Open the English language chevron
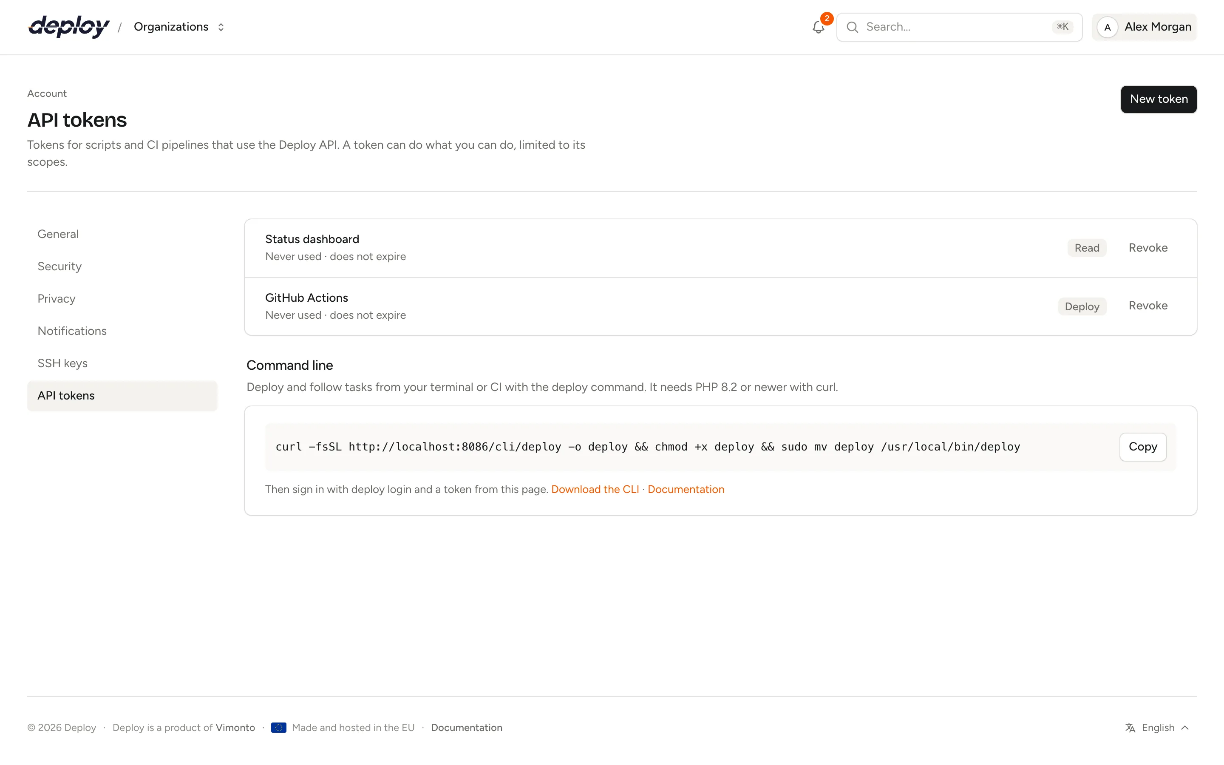 coord(1185,728)
